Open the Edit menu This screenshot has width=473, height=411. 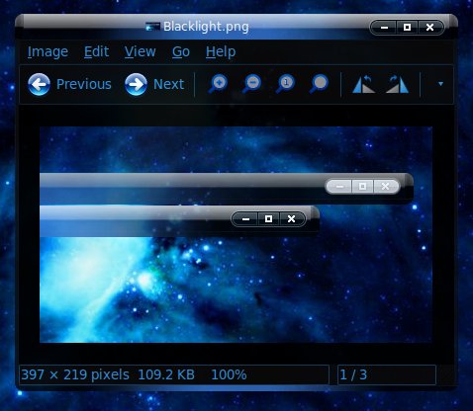click(96, 51)
